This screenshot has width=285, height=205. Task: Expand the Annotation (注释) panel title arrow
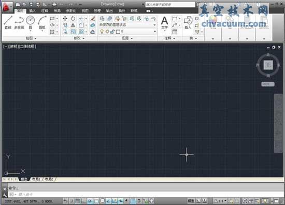pyautogui.click(x=174, y=38)
